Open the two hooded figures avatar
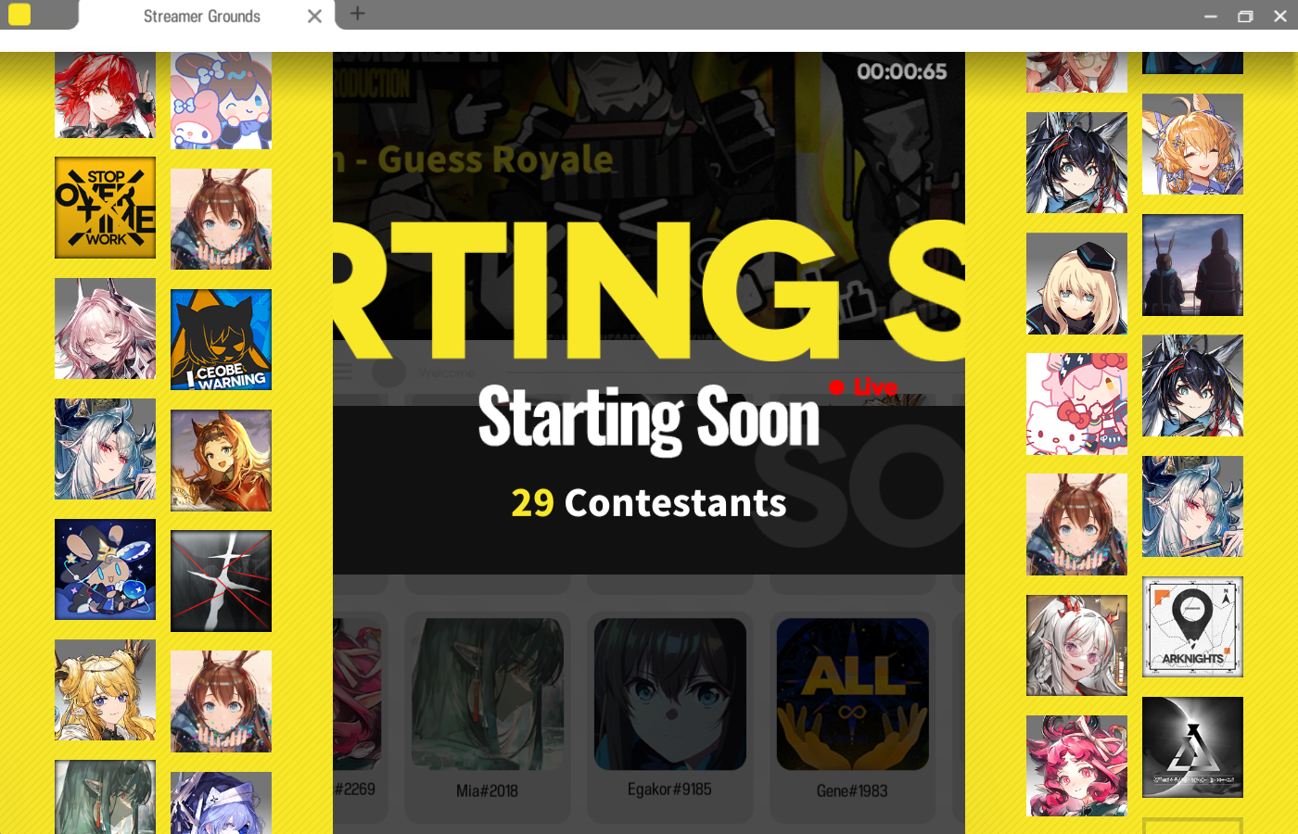The image size is (1298, 834). 1192,265
